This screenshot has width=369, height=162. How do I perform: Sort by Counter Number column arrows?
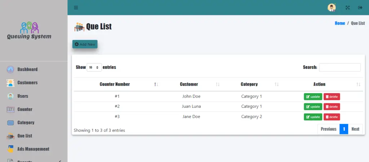point(156,84)
